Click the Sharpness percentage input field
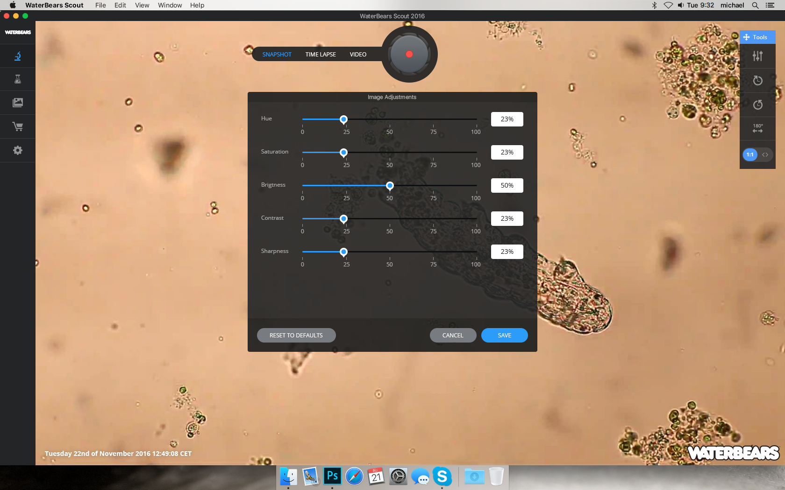 pyautogui.click(x=507, y=252)
